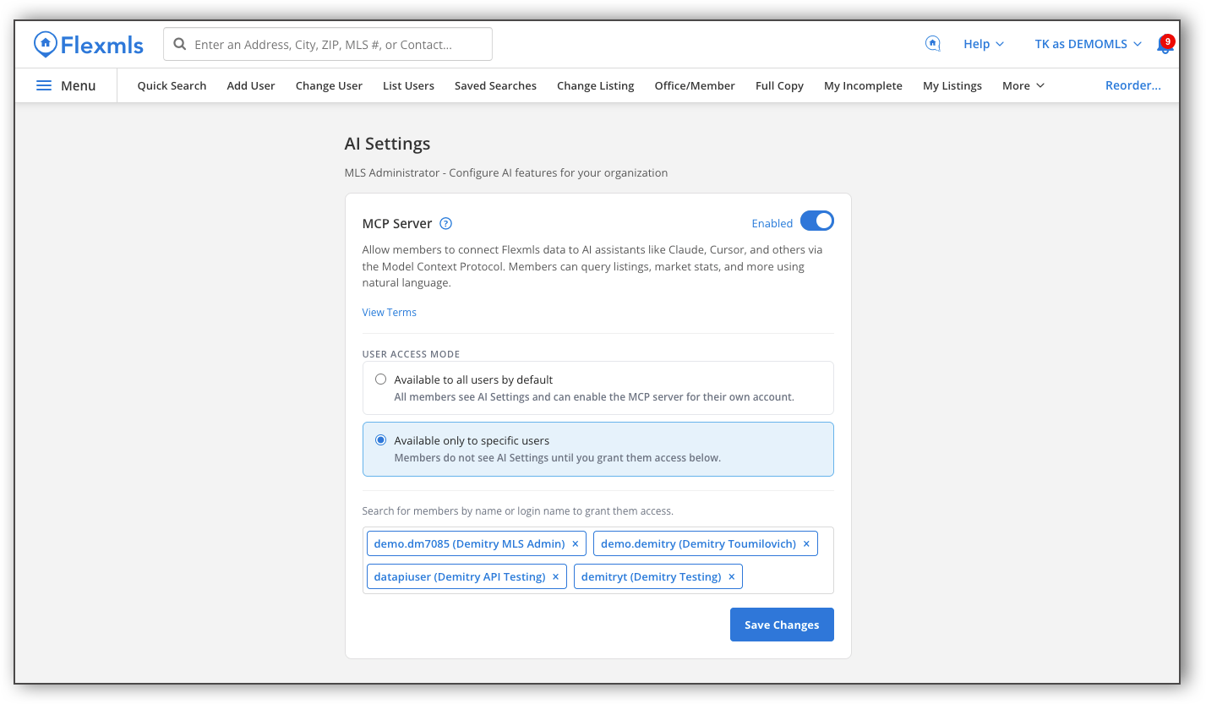This screenshot has height=704, width=1206.
Task: Open List Users
Action: point(408,85)
